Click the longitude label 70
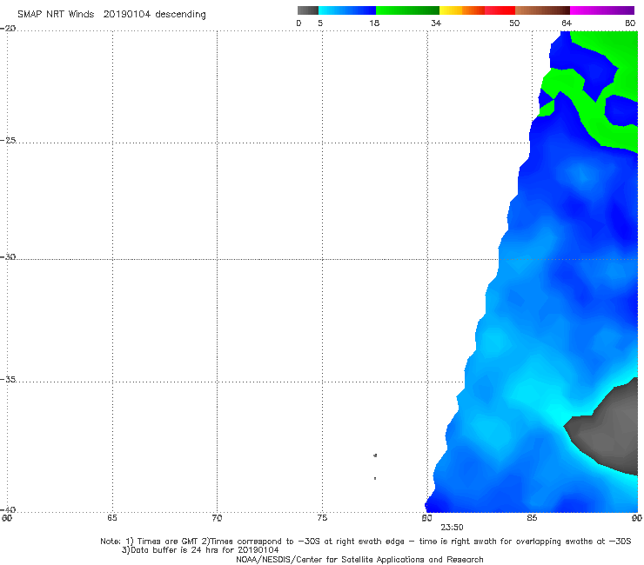The height and width of the screenshot is (565, 644). (x=217, y=518)
